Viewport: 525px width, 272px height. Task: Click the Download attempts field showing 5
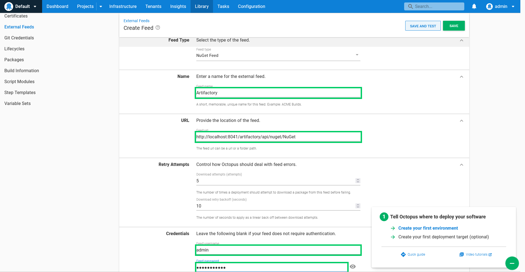coord(276,181)
